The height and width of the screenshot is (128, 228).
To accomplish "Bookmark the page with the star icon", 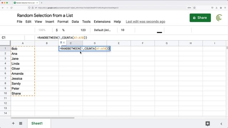I will click(195, 8).
